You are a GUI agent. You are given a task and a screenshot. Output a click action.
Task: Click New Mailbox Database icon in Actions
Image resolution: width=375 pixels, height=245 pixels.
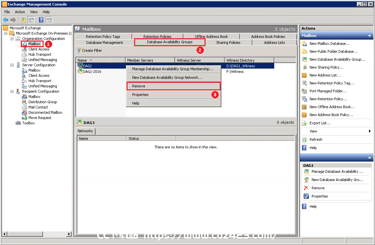[x=304, y=44]
